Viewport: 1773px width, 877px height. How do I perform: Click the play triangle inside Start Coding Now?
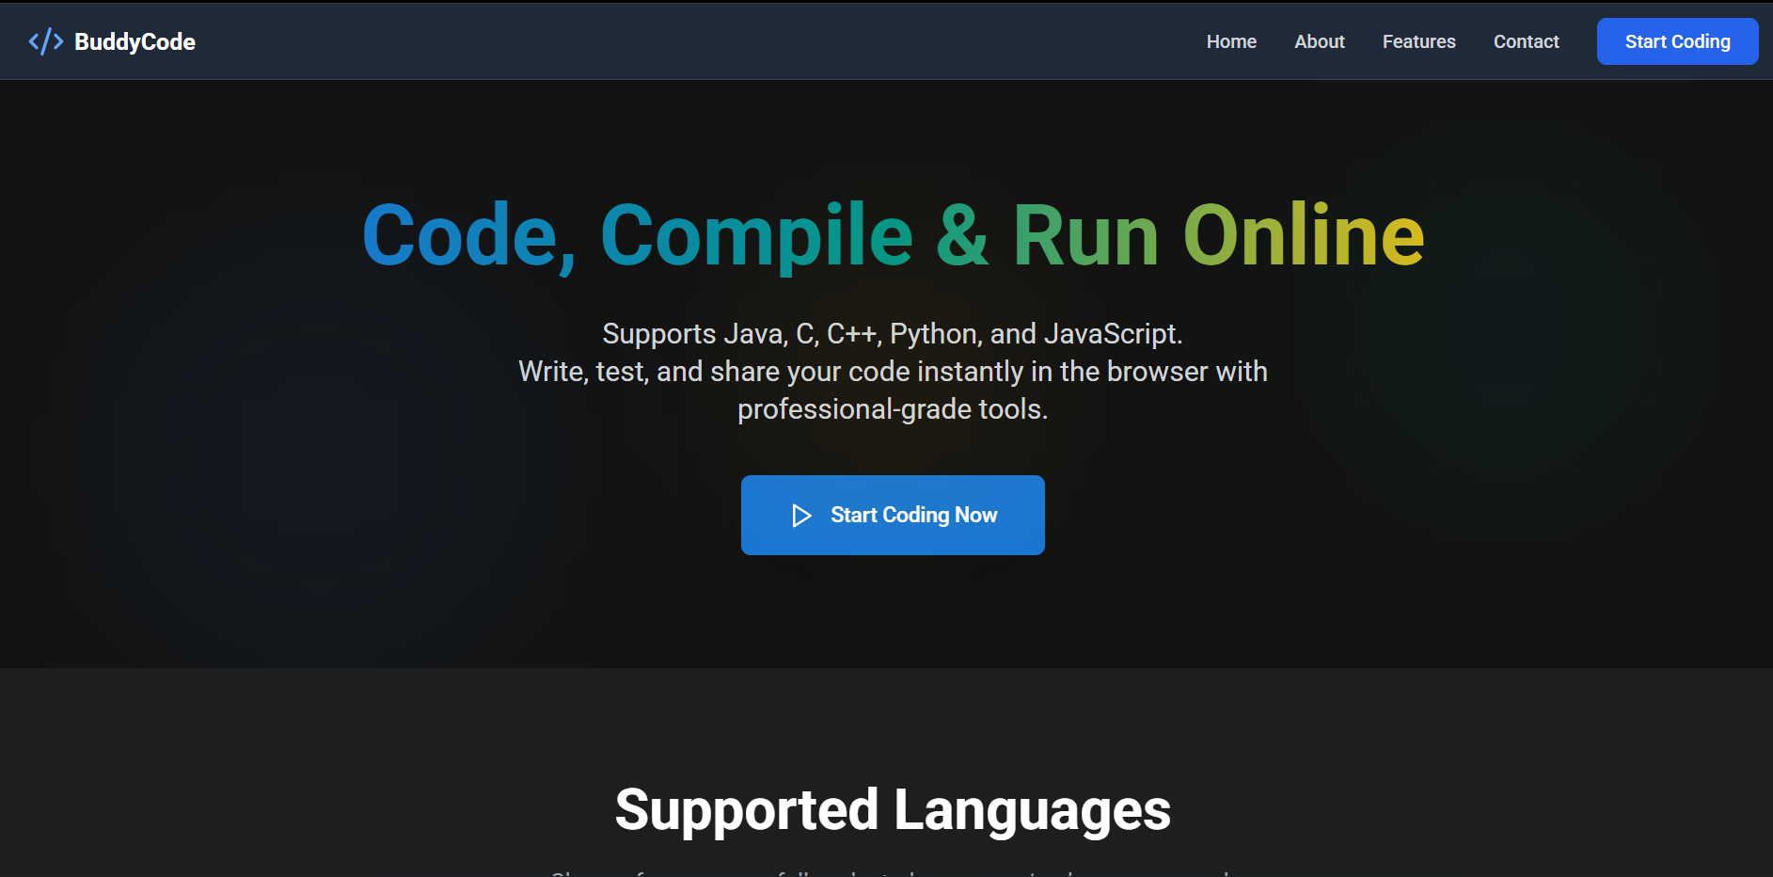click(801, 515)
